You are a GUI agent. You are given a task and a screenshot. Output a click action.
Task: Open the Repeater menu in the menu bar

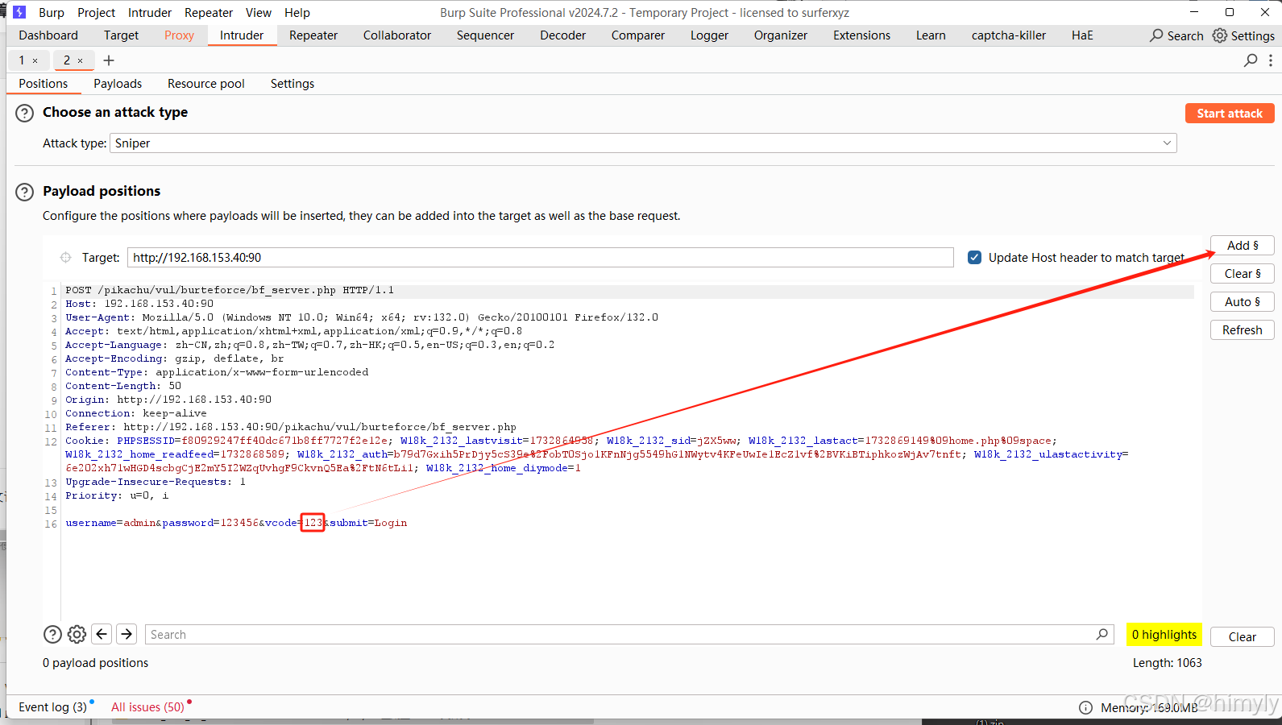pos(209,13)
